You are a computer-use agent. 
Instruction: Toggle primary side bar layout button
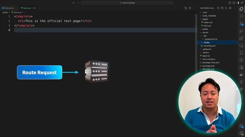coord(230,3)
